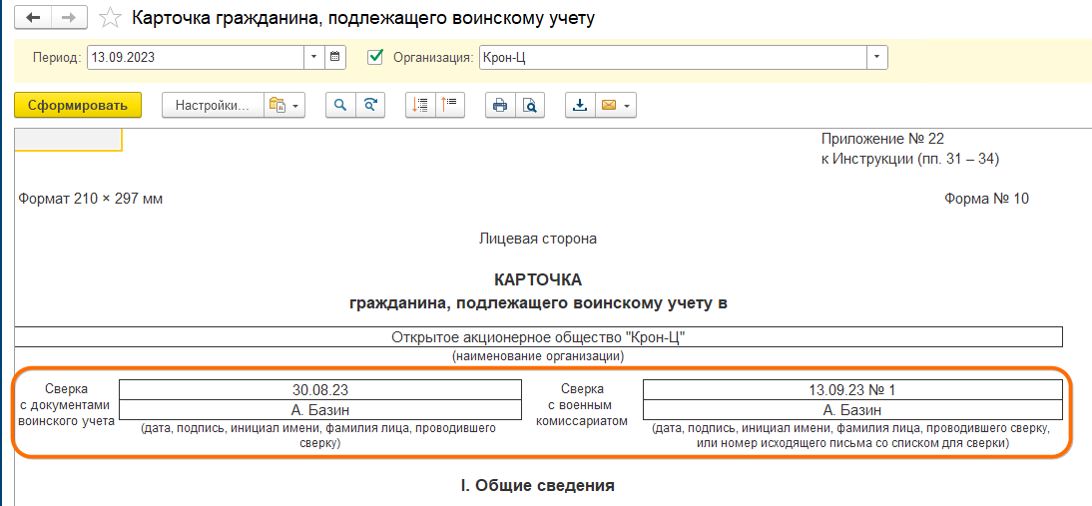Click the Сформировать button
The image size is (1092, 506).
(x=78, y=106)
